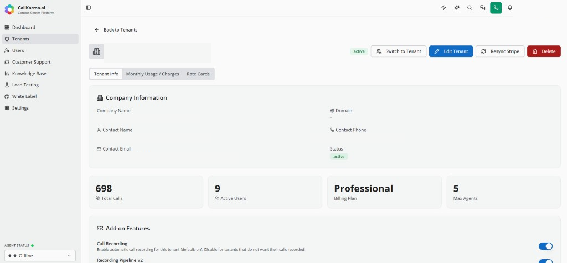Go to Load Testing in the sidebar
Image resolution: width=567 pixels, height=263 pixels.
click(x=40, y=85)
